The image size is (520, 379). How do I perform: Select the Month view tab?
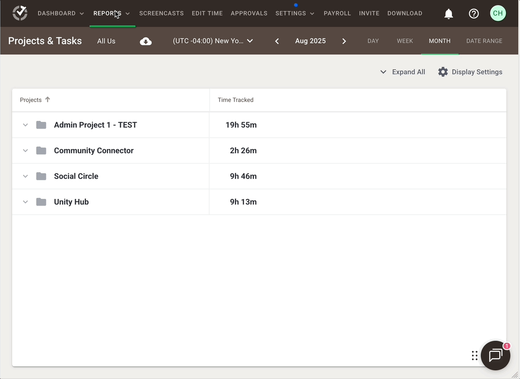pos(440,41)
